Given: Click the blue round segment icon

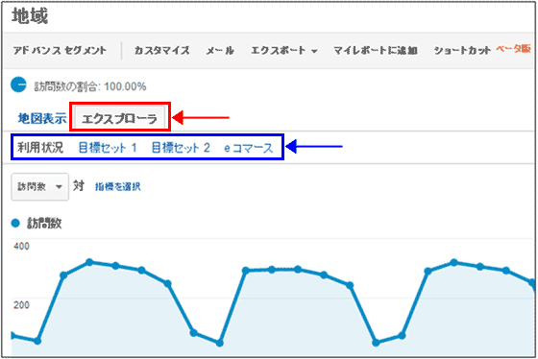Looking at the screenshot, I should [18, 84].
